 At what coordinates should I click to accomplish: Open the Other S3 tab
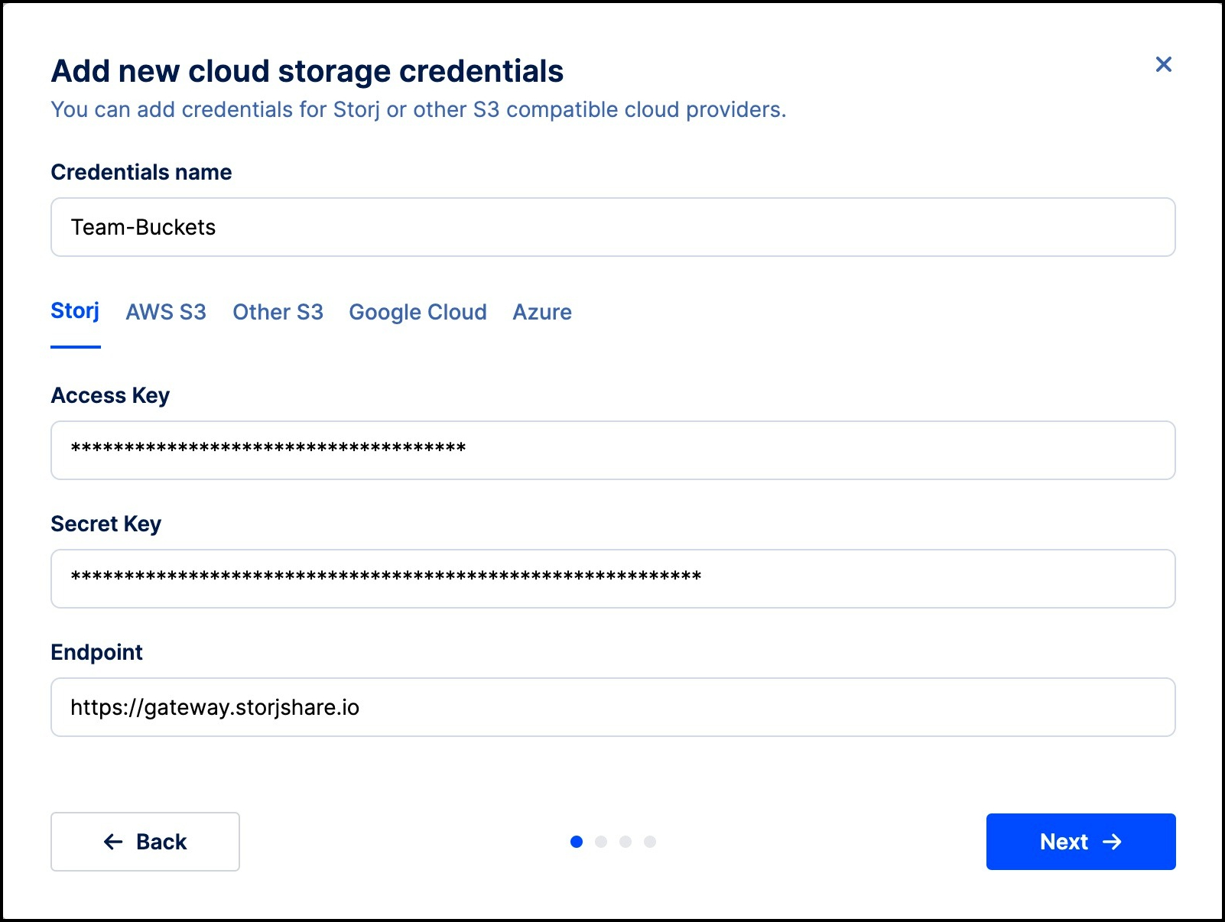click(x=278, y=312)
